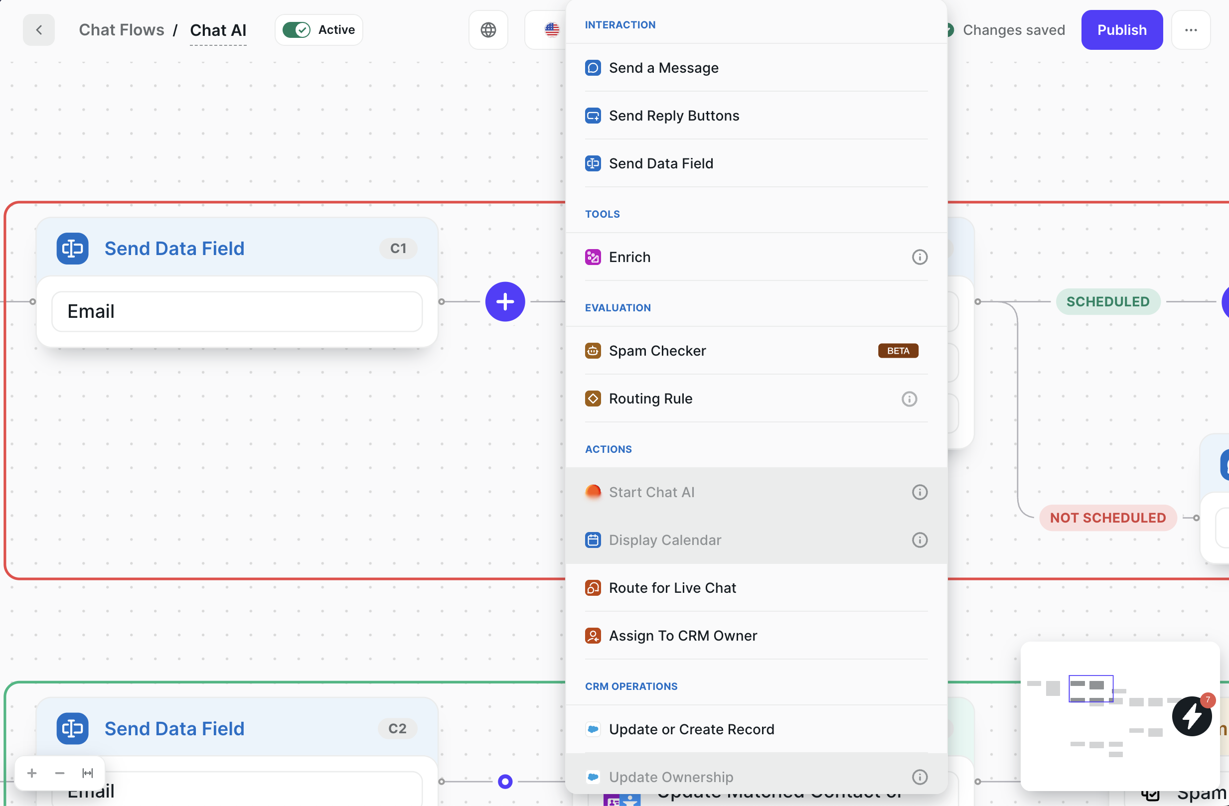Image resolution: width=1229 pixels, height=806 pixels.
Task: Click the Send Reply Buttons icon
Action: click(593, 116)
